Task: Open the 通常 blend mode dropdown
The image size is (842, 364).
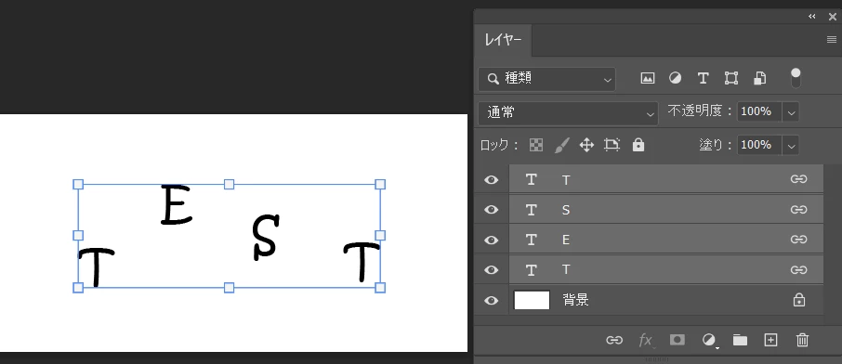Action: tap(568, 113)
